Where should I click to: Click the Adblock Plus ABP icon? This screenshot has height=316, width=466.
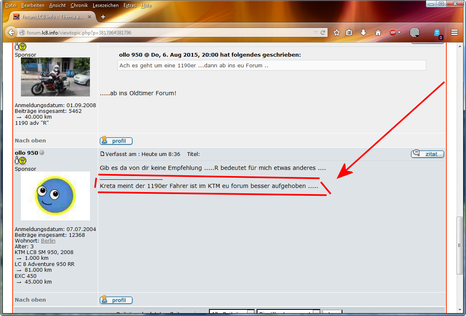tap(393, 32)
